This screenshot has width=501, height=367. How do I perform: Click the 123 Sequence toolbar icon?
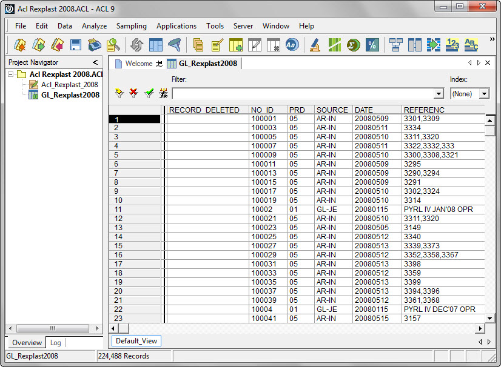point(452,45)
